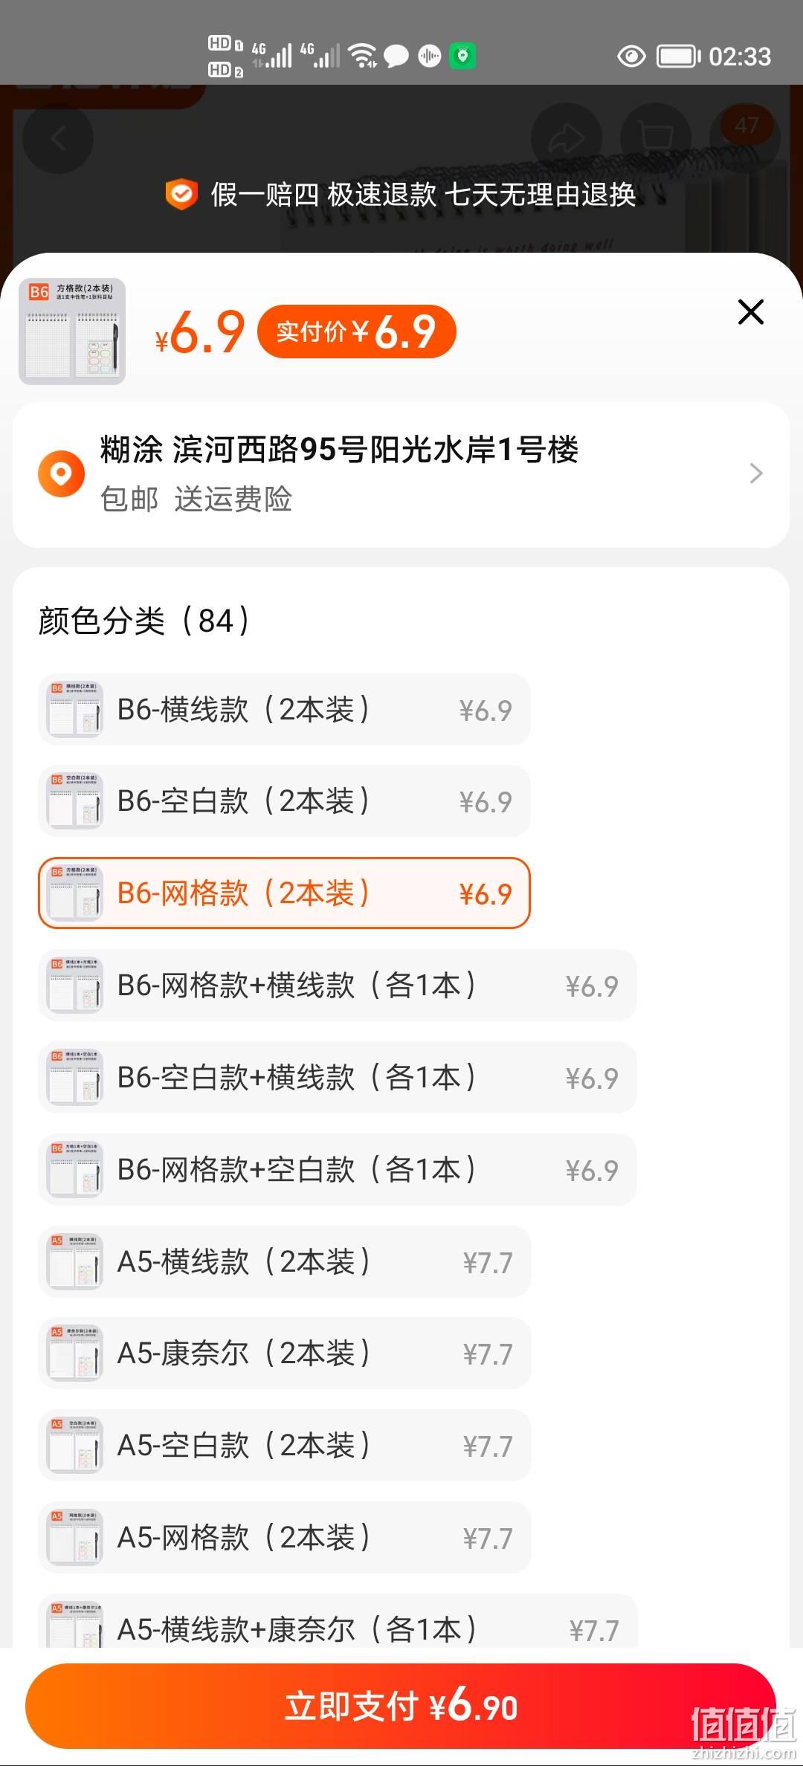Tap 立即支付 ¥6.90 pay button

tap(401, 1706)
